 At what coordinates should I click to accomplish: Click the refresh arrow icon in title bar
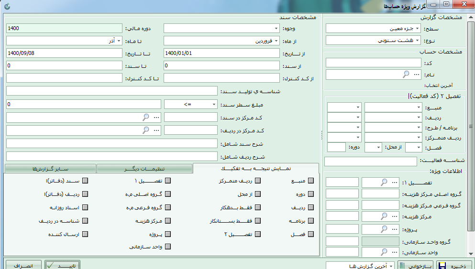[x=7, y=6]
